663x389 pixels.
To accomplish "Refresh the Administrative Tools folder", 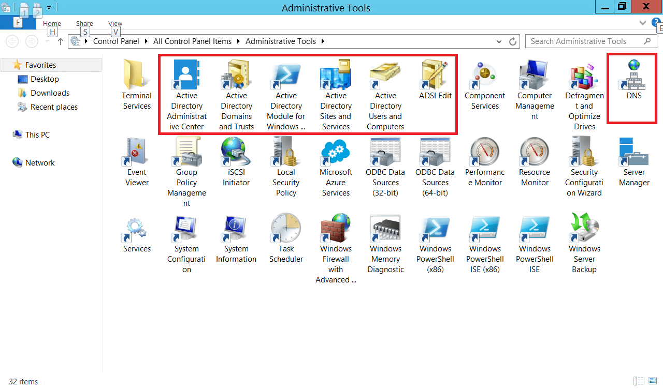I will tap(513, 41).
